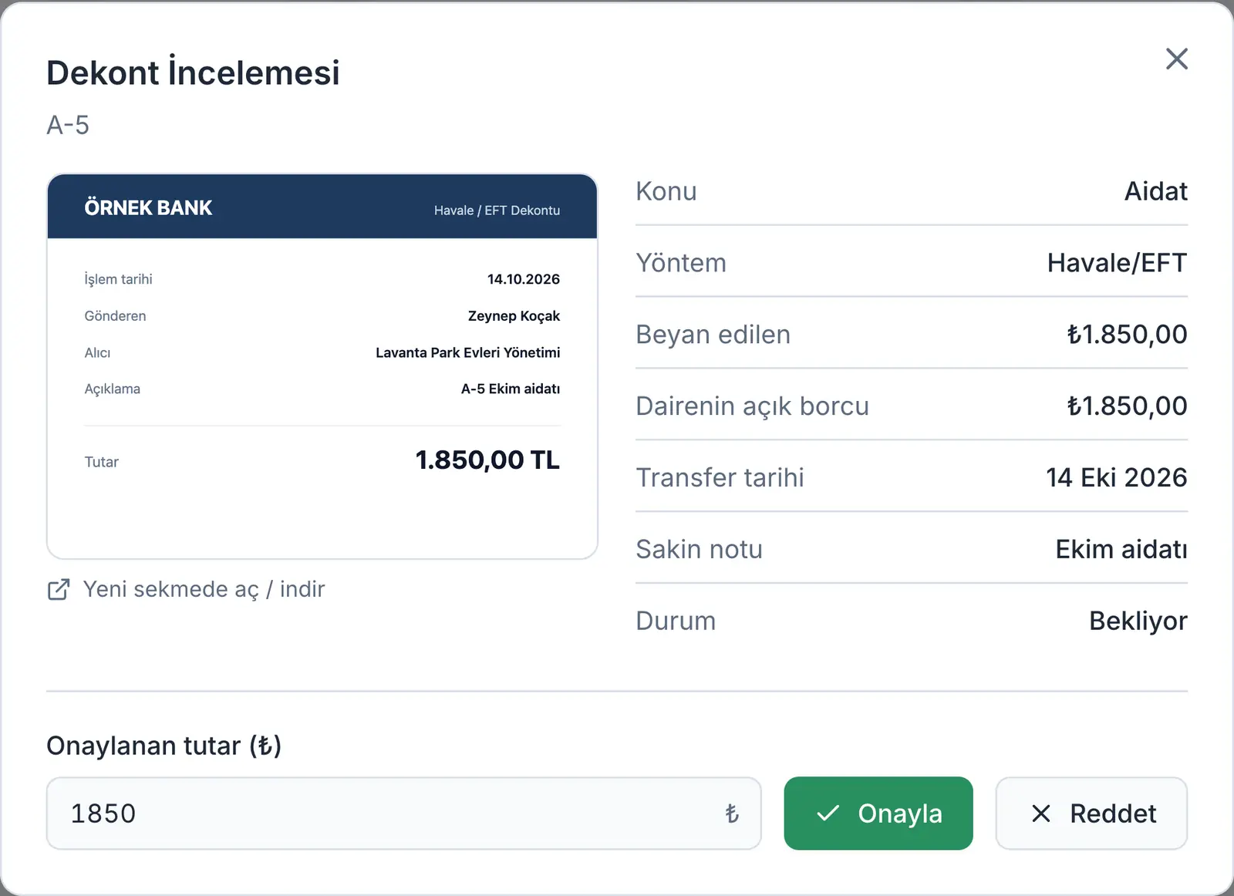Click 'Havale / EFT Dekontu' receipt label

pos(497,211)
